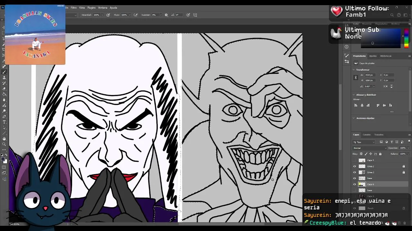Viewport: 412px width, 231px height.
Task: Open the Plugins menu
Action: click(91, 8)
